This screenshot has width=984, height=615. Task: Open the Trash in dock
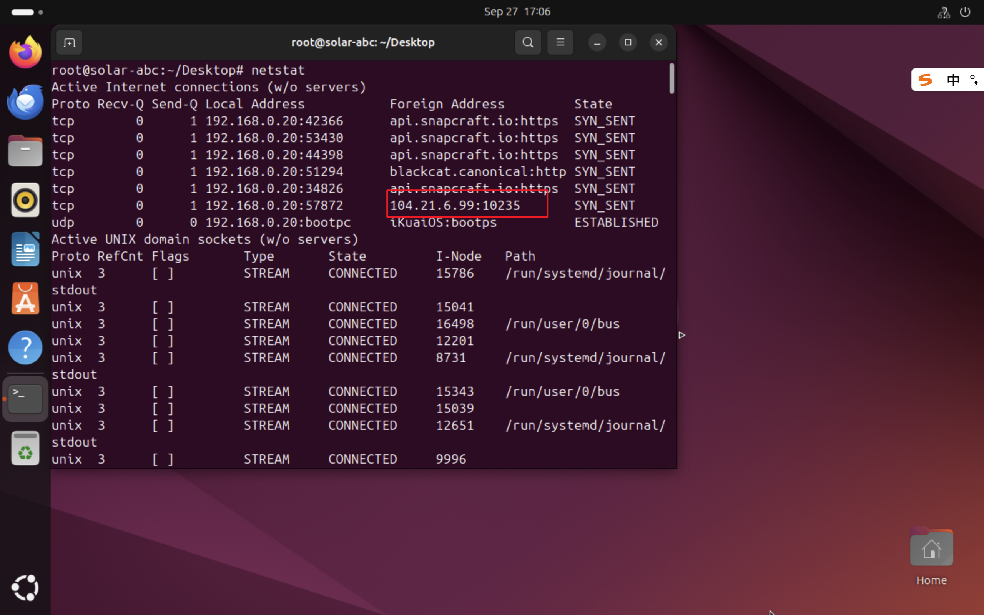coord(25,448)
